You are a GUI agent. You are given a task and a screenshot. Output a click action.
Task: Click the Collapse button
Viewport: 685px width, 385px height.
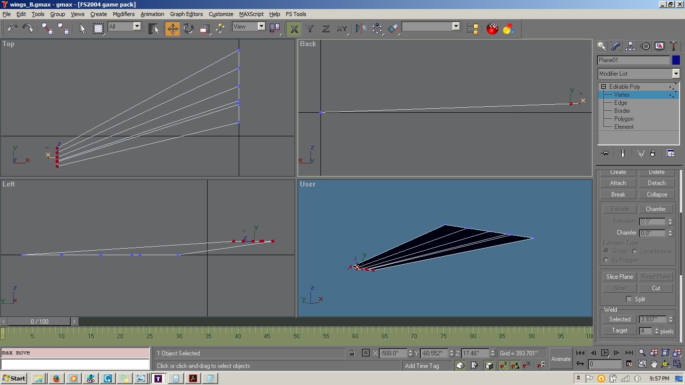[x=656, y=195]
